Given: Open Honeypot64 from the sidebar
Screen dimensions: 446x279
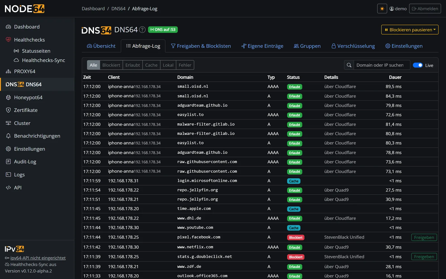Looking at the screenshot, I should click(x=28, y=97).
